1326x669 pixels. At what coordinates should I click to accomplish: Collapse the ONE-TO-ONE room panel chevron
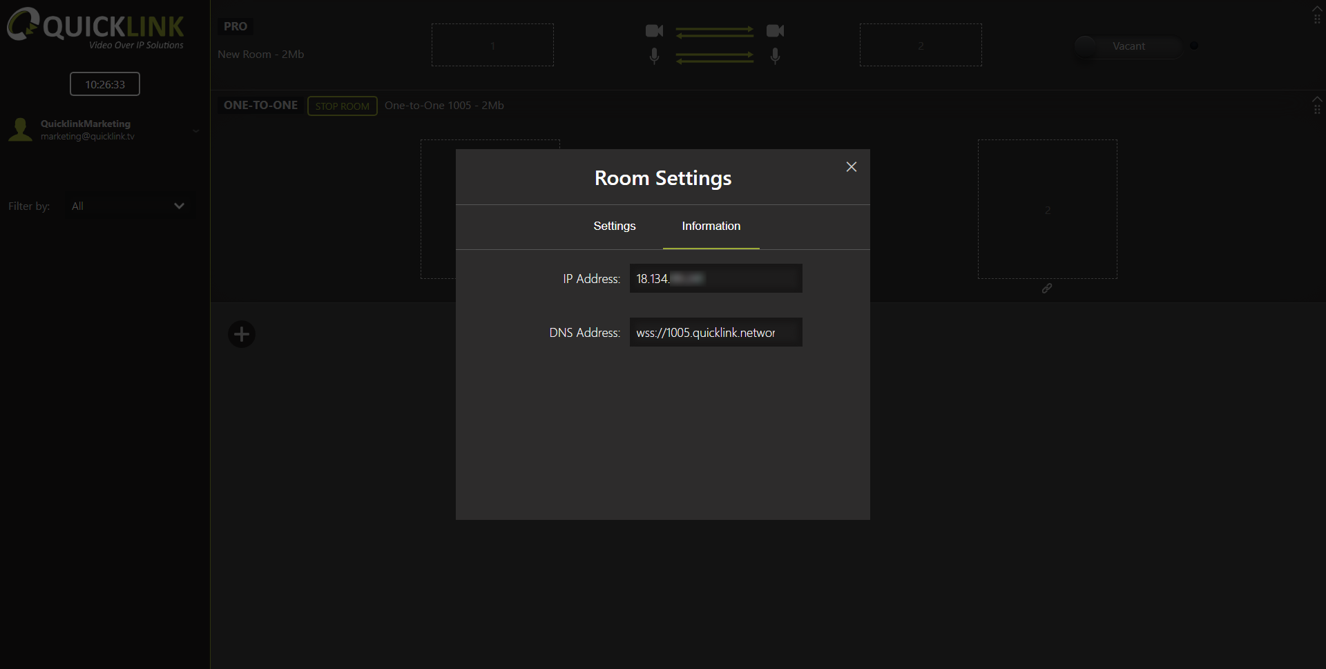1316,99
